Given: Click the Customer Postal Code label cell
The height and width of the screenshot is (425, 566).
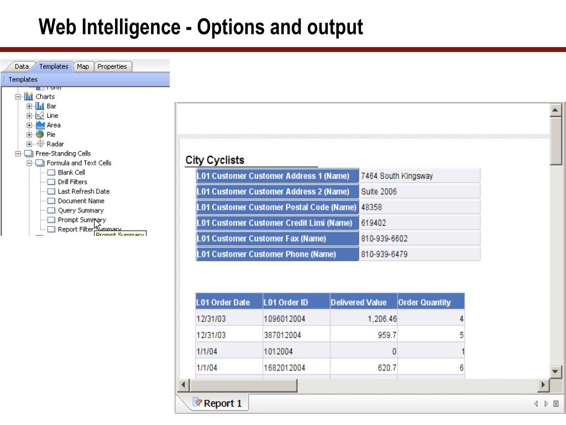Looking at the screenshot, I should coord(277,207).
